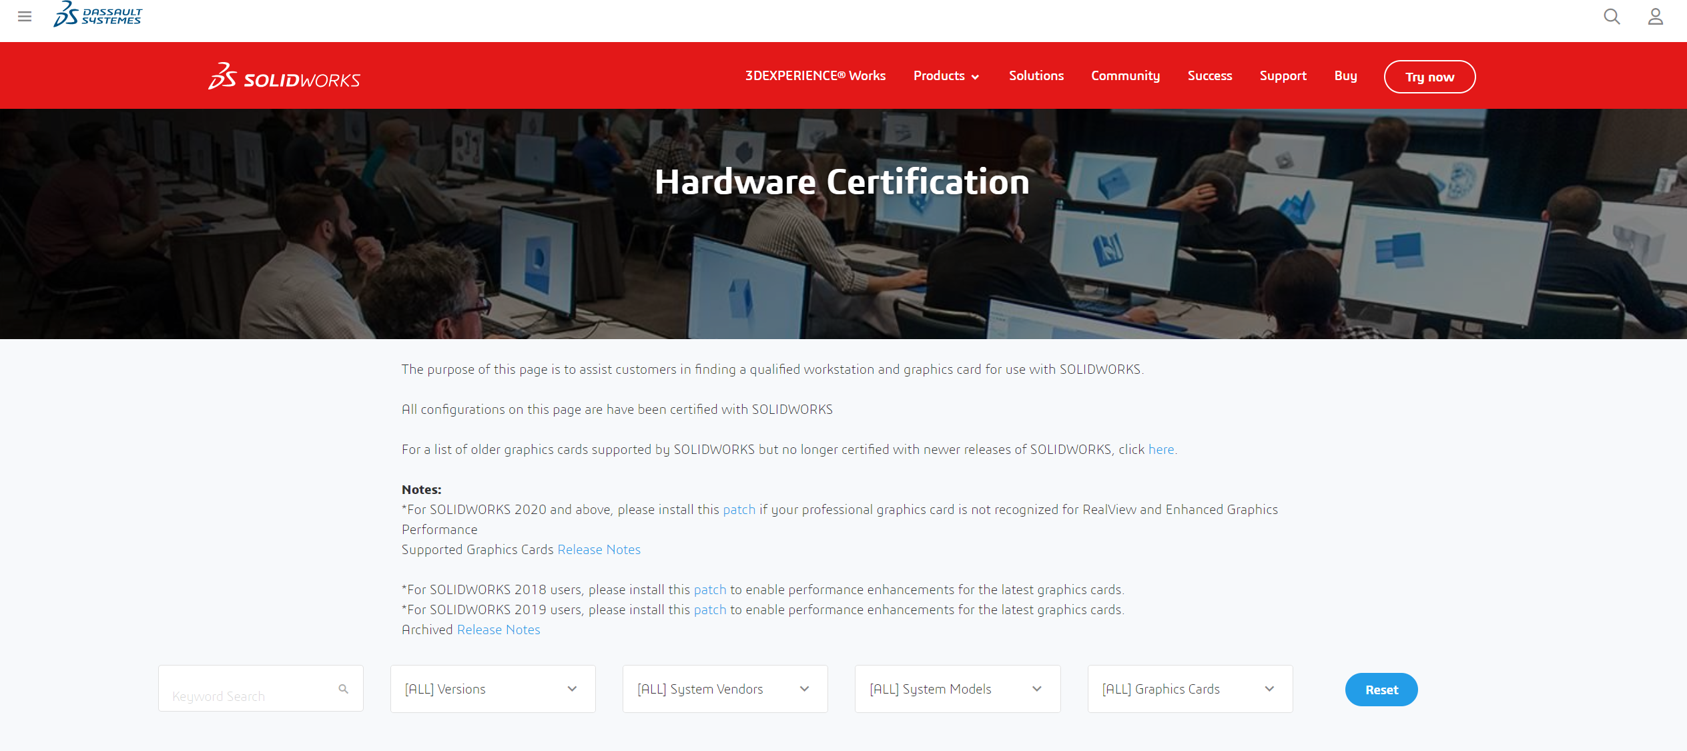Click the search magnifier icon at top
Viewport: 1687px width, 751px height.
pyautogui.click(x=1612, y=17)
